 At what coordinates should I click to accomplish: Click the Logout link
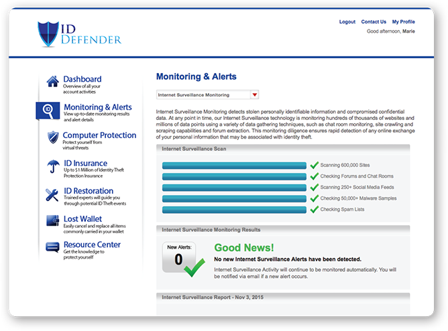pyautogui.click(x=347, y=22)
